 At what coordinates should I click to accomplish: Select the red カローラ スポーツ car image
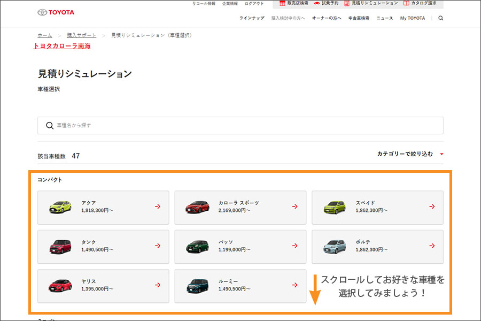[x=197, y=207]
